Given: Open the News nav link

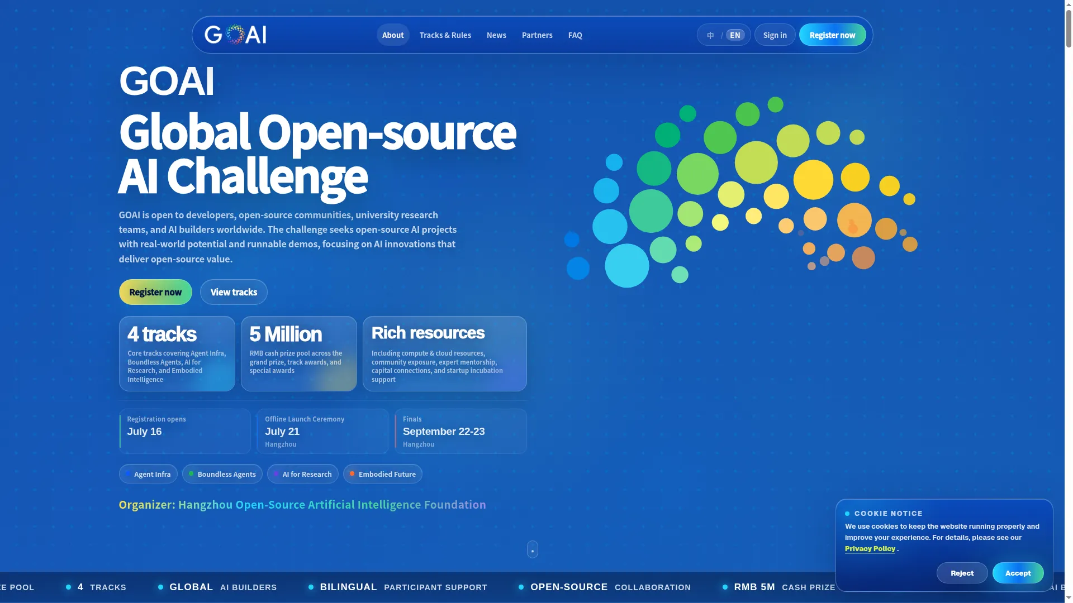Looking at the screenshot, I should (496, 35).
